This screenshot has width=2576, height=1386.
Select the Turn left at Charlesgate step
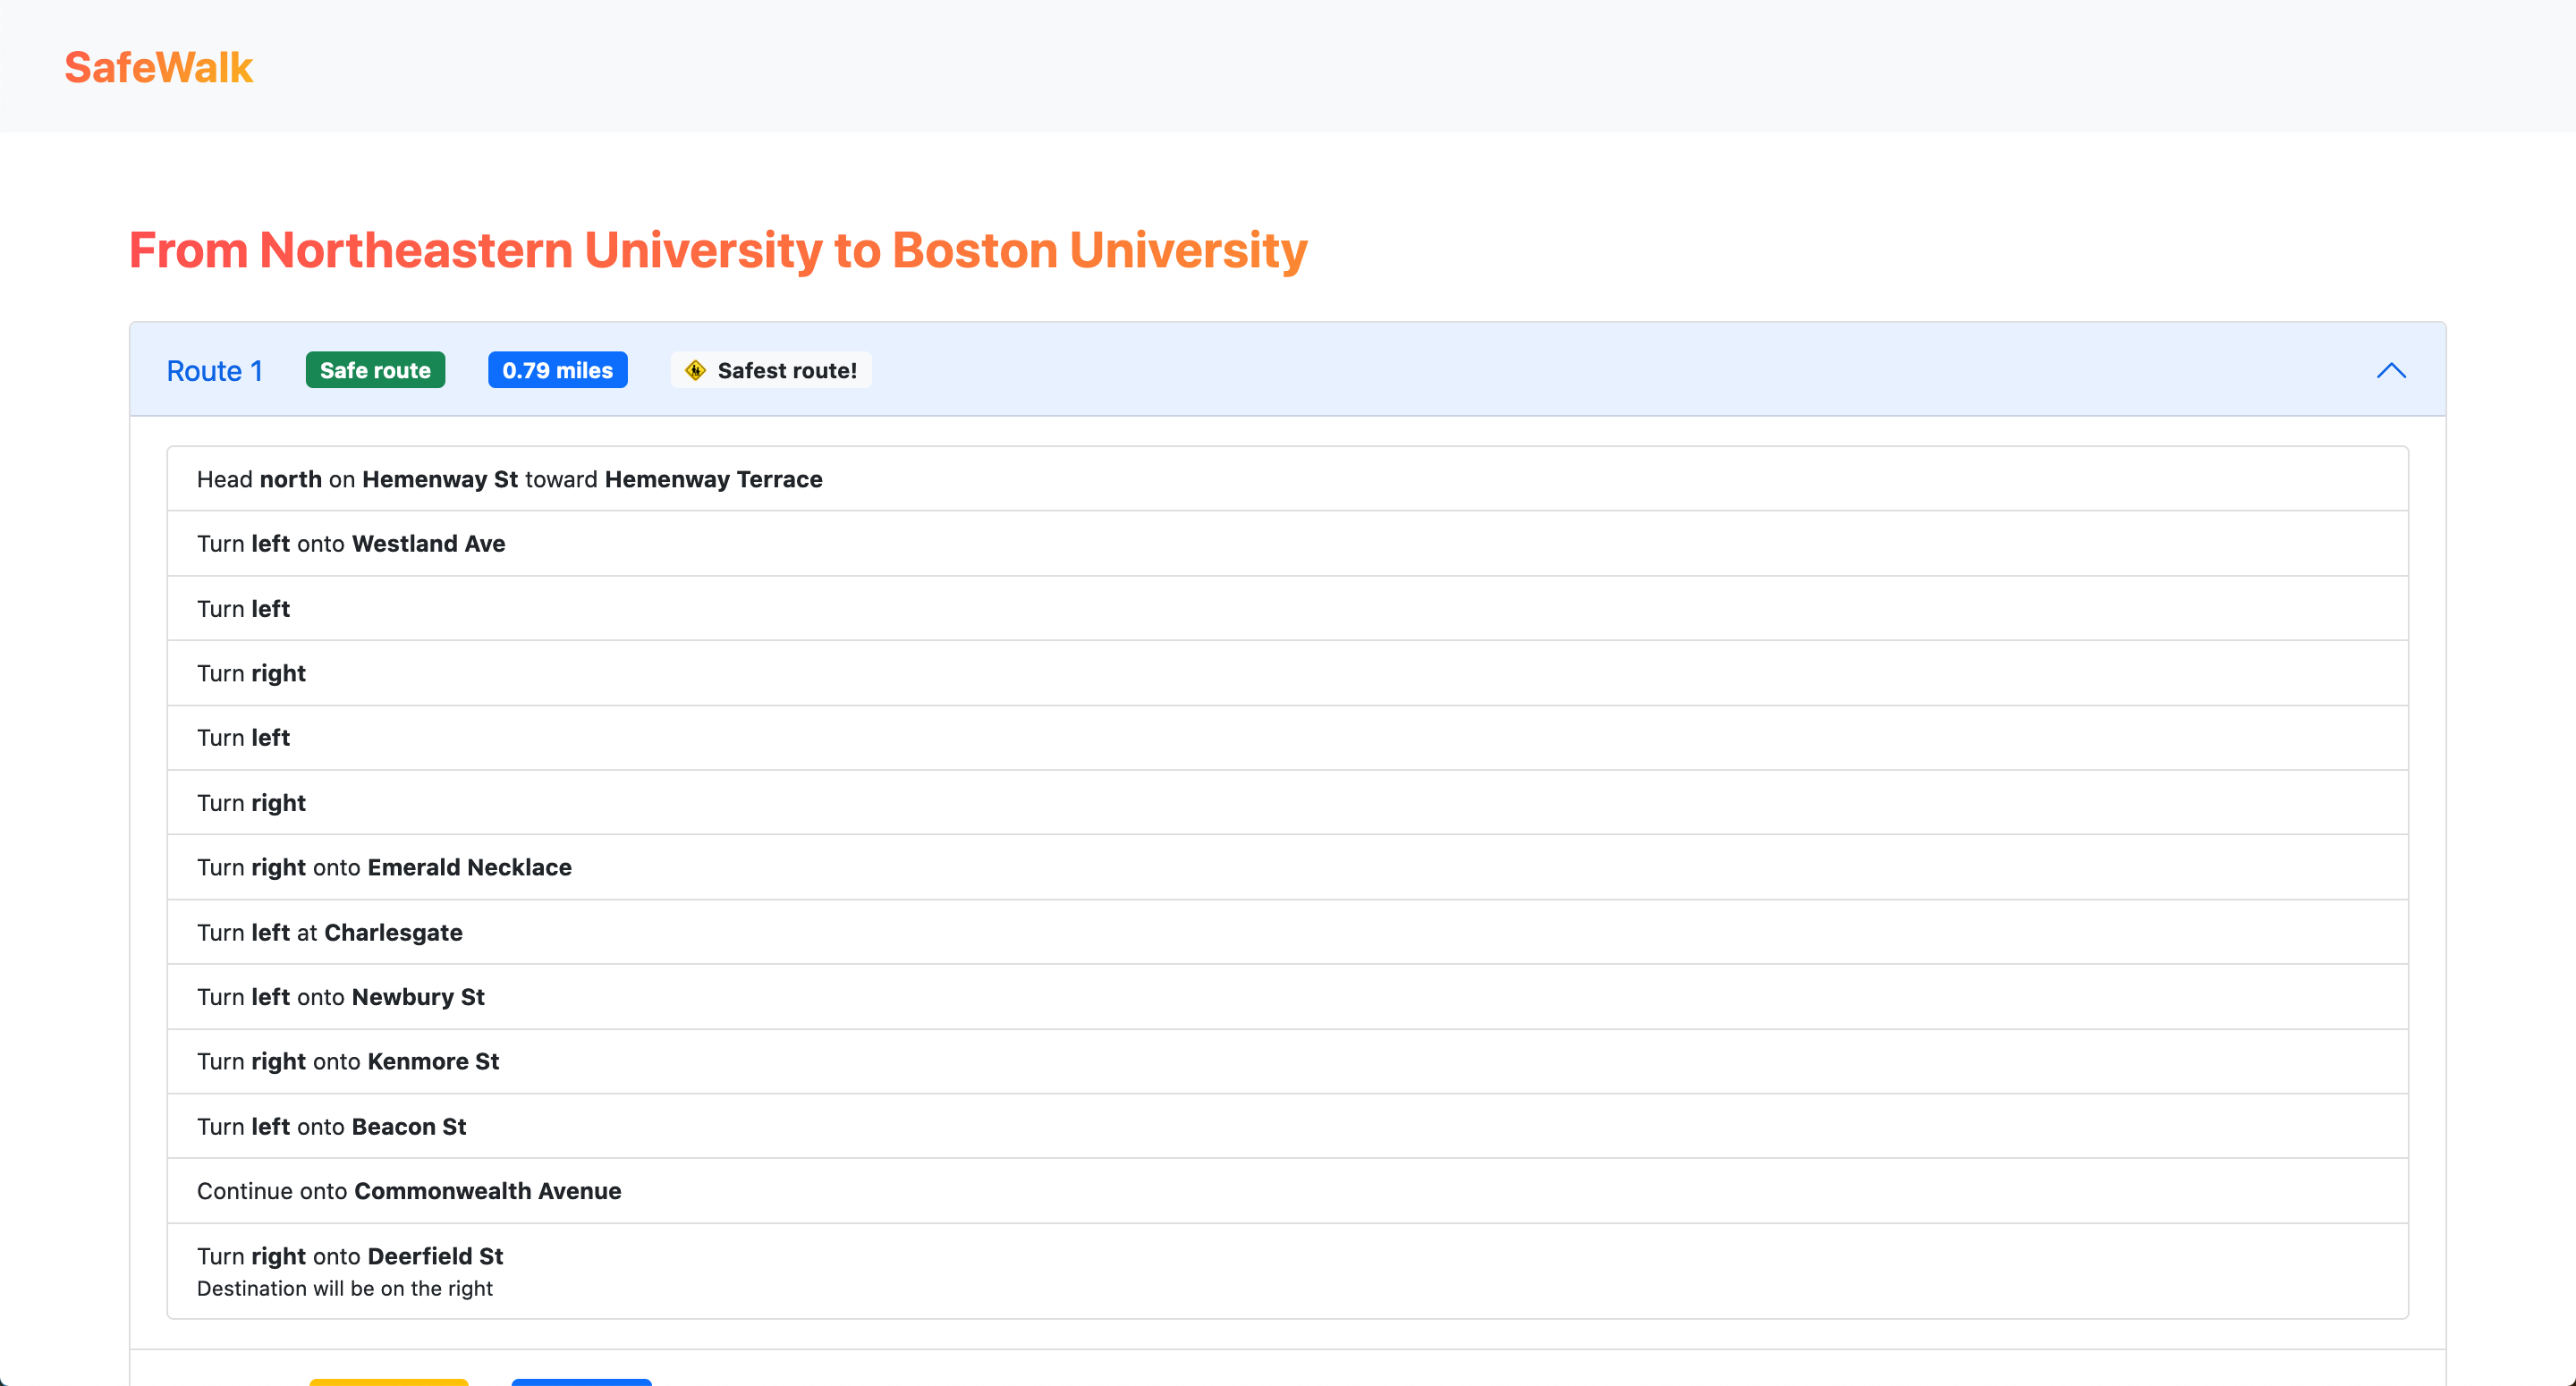click(329, 932)
